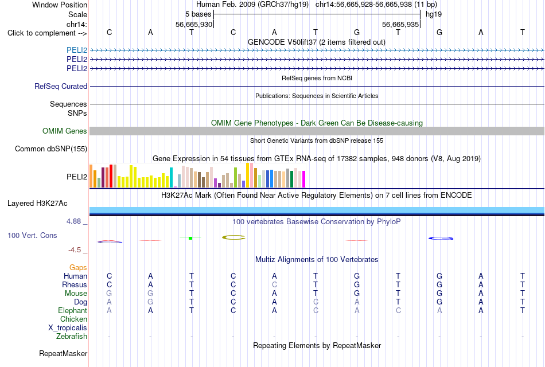Open the "Multiz Alignments of 100 Vertebrates" title
This screenshot has width=545, height=367.
(x=317, y=260)
